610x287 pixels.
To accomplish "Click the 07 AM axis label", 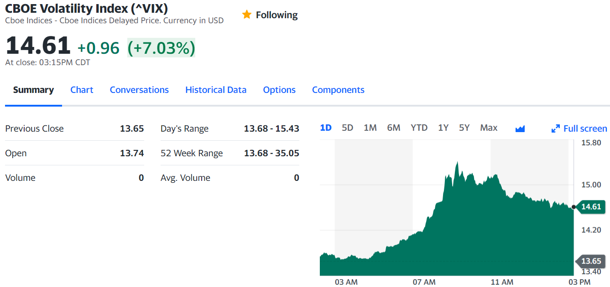I will [x=424, y=282].
